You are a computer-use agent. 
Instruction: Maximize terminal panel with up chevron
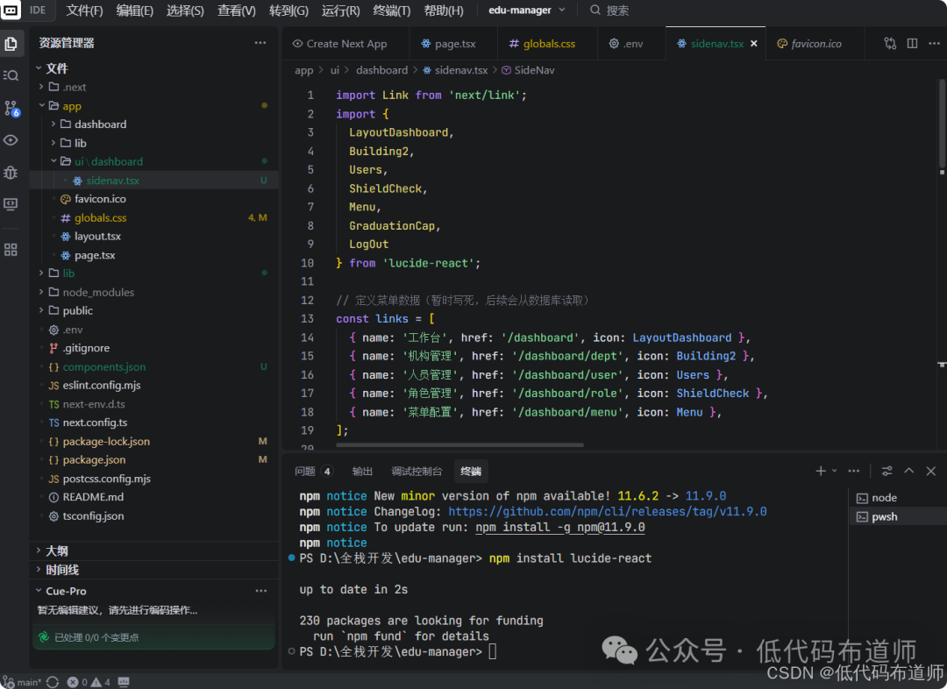coord(909,471)
